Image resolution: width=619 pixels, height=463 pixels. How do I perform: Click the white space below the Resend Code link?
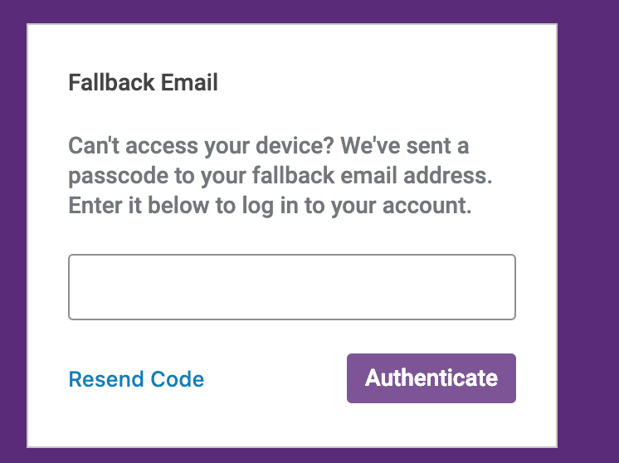[x=136, y=421]
